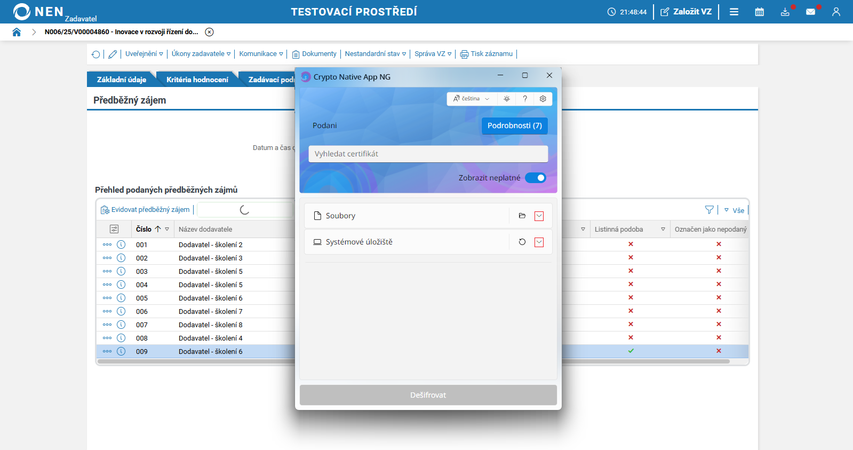Click the pencil edit icon in toolbar
The width and height of the screenshot is (853, 450).
click(113, 54)
